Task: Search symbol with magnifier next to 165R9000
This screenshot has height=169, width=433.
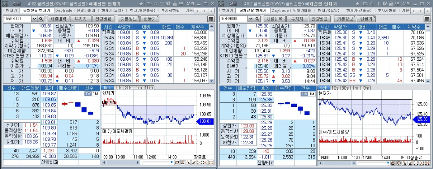Action: coord(40,19)
